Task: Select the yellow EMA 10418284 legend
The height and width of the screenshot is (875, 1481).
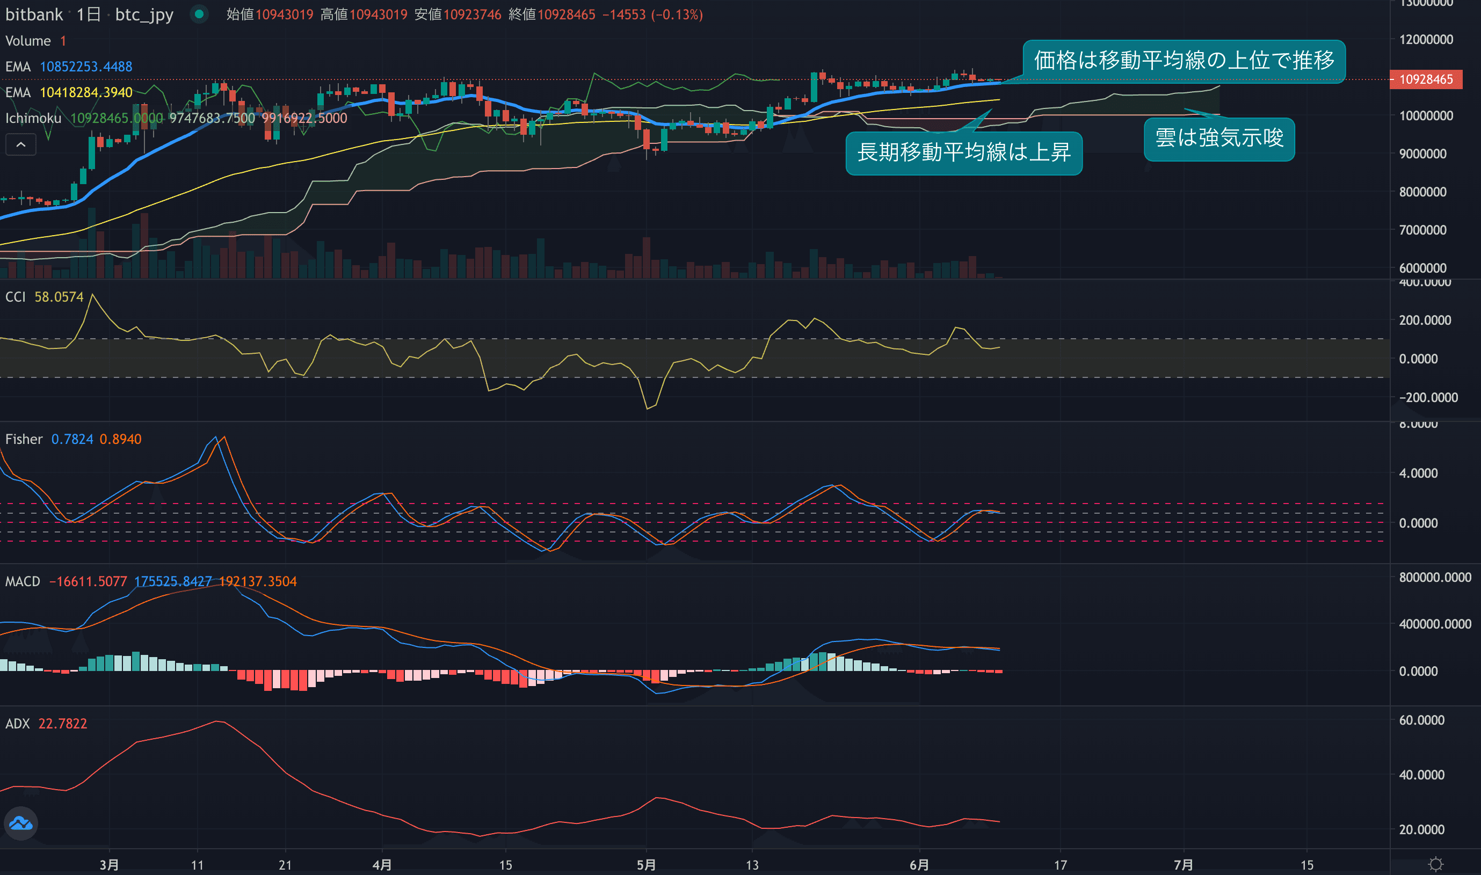Action: click(x=18, y=92)
